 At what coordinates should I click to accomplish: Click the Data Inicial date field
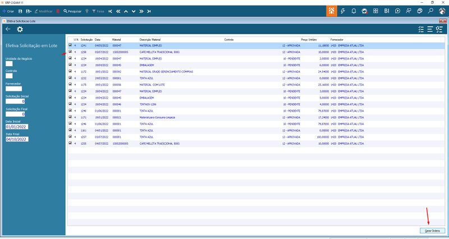(x=17, y=127)
